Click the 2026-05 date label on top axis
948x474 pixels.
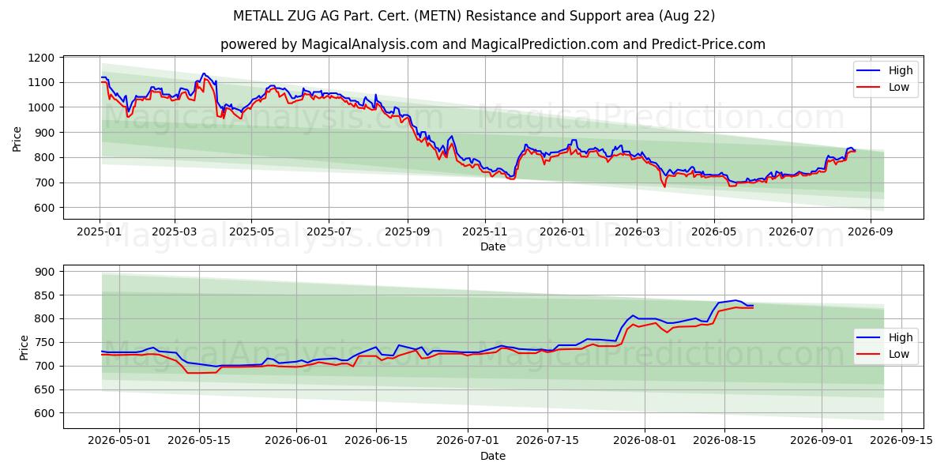(715, 233)
